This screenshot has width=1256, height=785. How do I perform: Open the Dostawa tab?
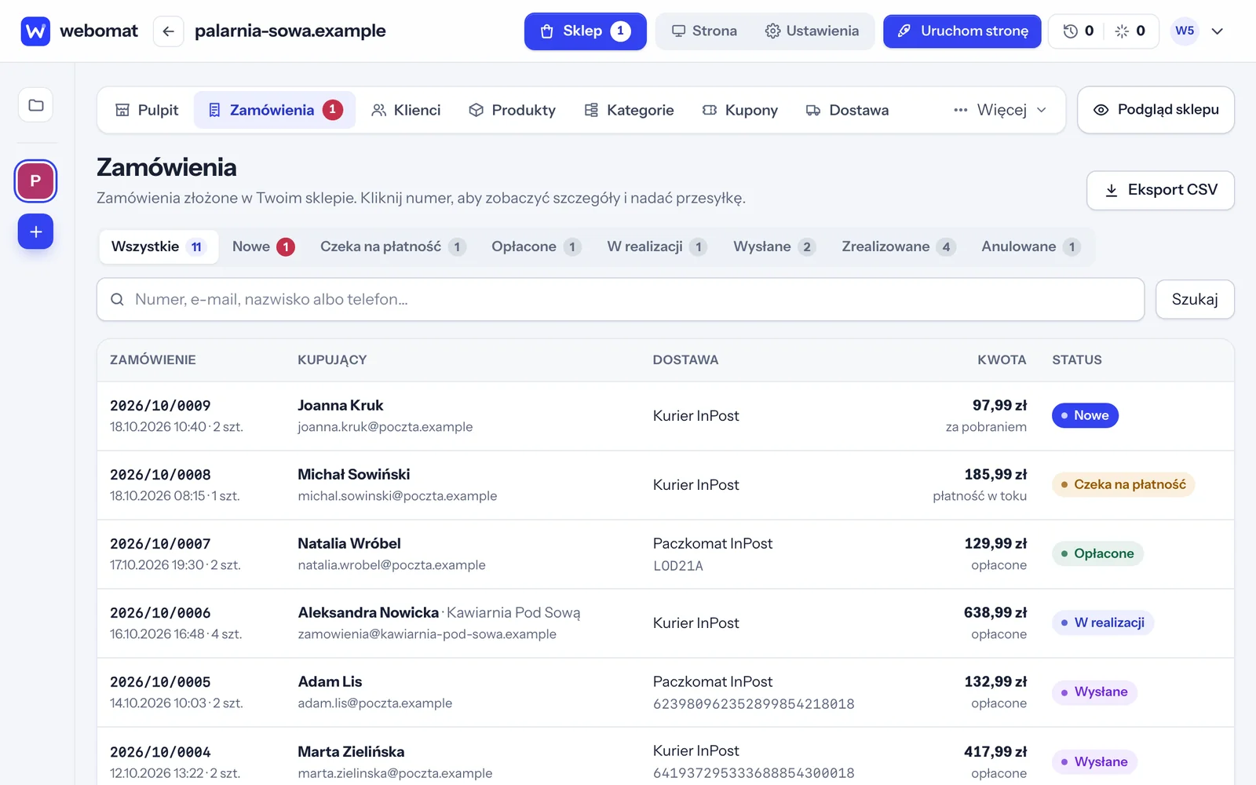[x=847, y=110]
